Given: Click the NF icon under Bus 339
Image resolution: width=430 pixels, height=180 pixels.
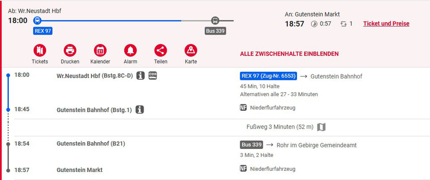Looking at the screenshot, I should point(243,168).
